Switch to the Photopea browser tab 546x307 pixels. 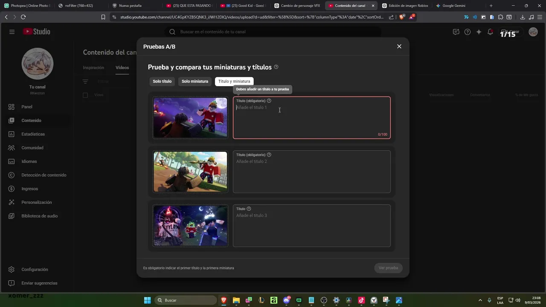(27, 6)
